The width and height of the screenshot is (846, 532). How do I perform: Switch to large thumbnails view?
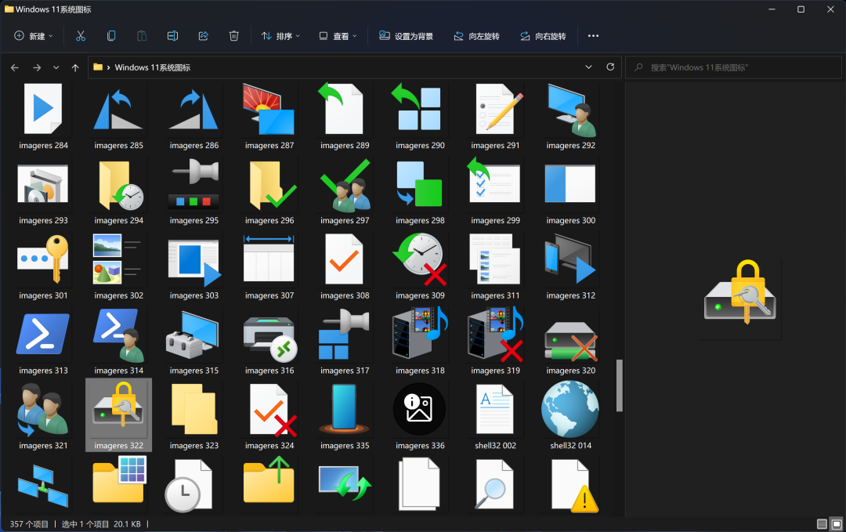(837, 524)
